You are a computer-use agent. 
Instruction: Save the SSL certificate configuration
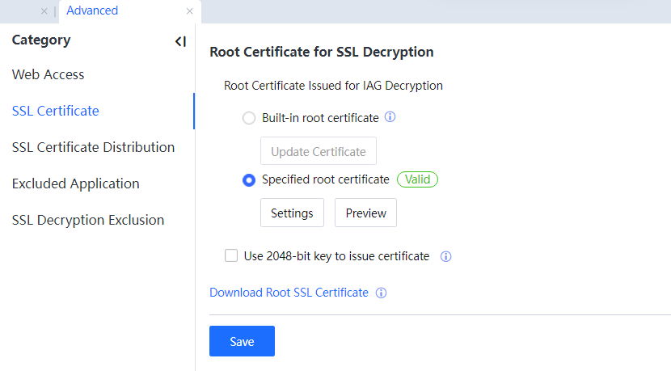click(x=242, y=341)
